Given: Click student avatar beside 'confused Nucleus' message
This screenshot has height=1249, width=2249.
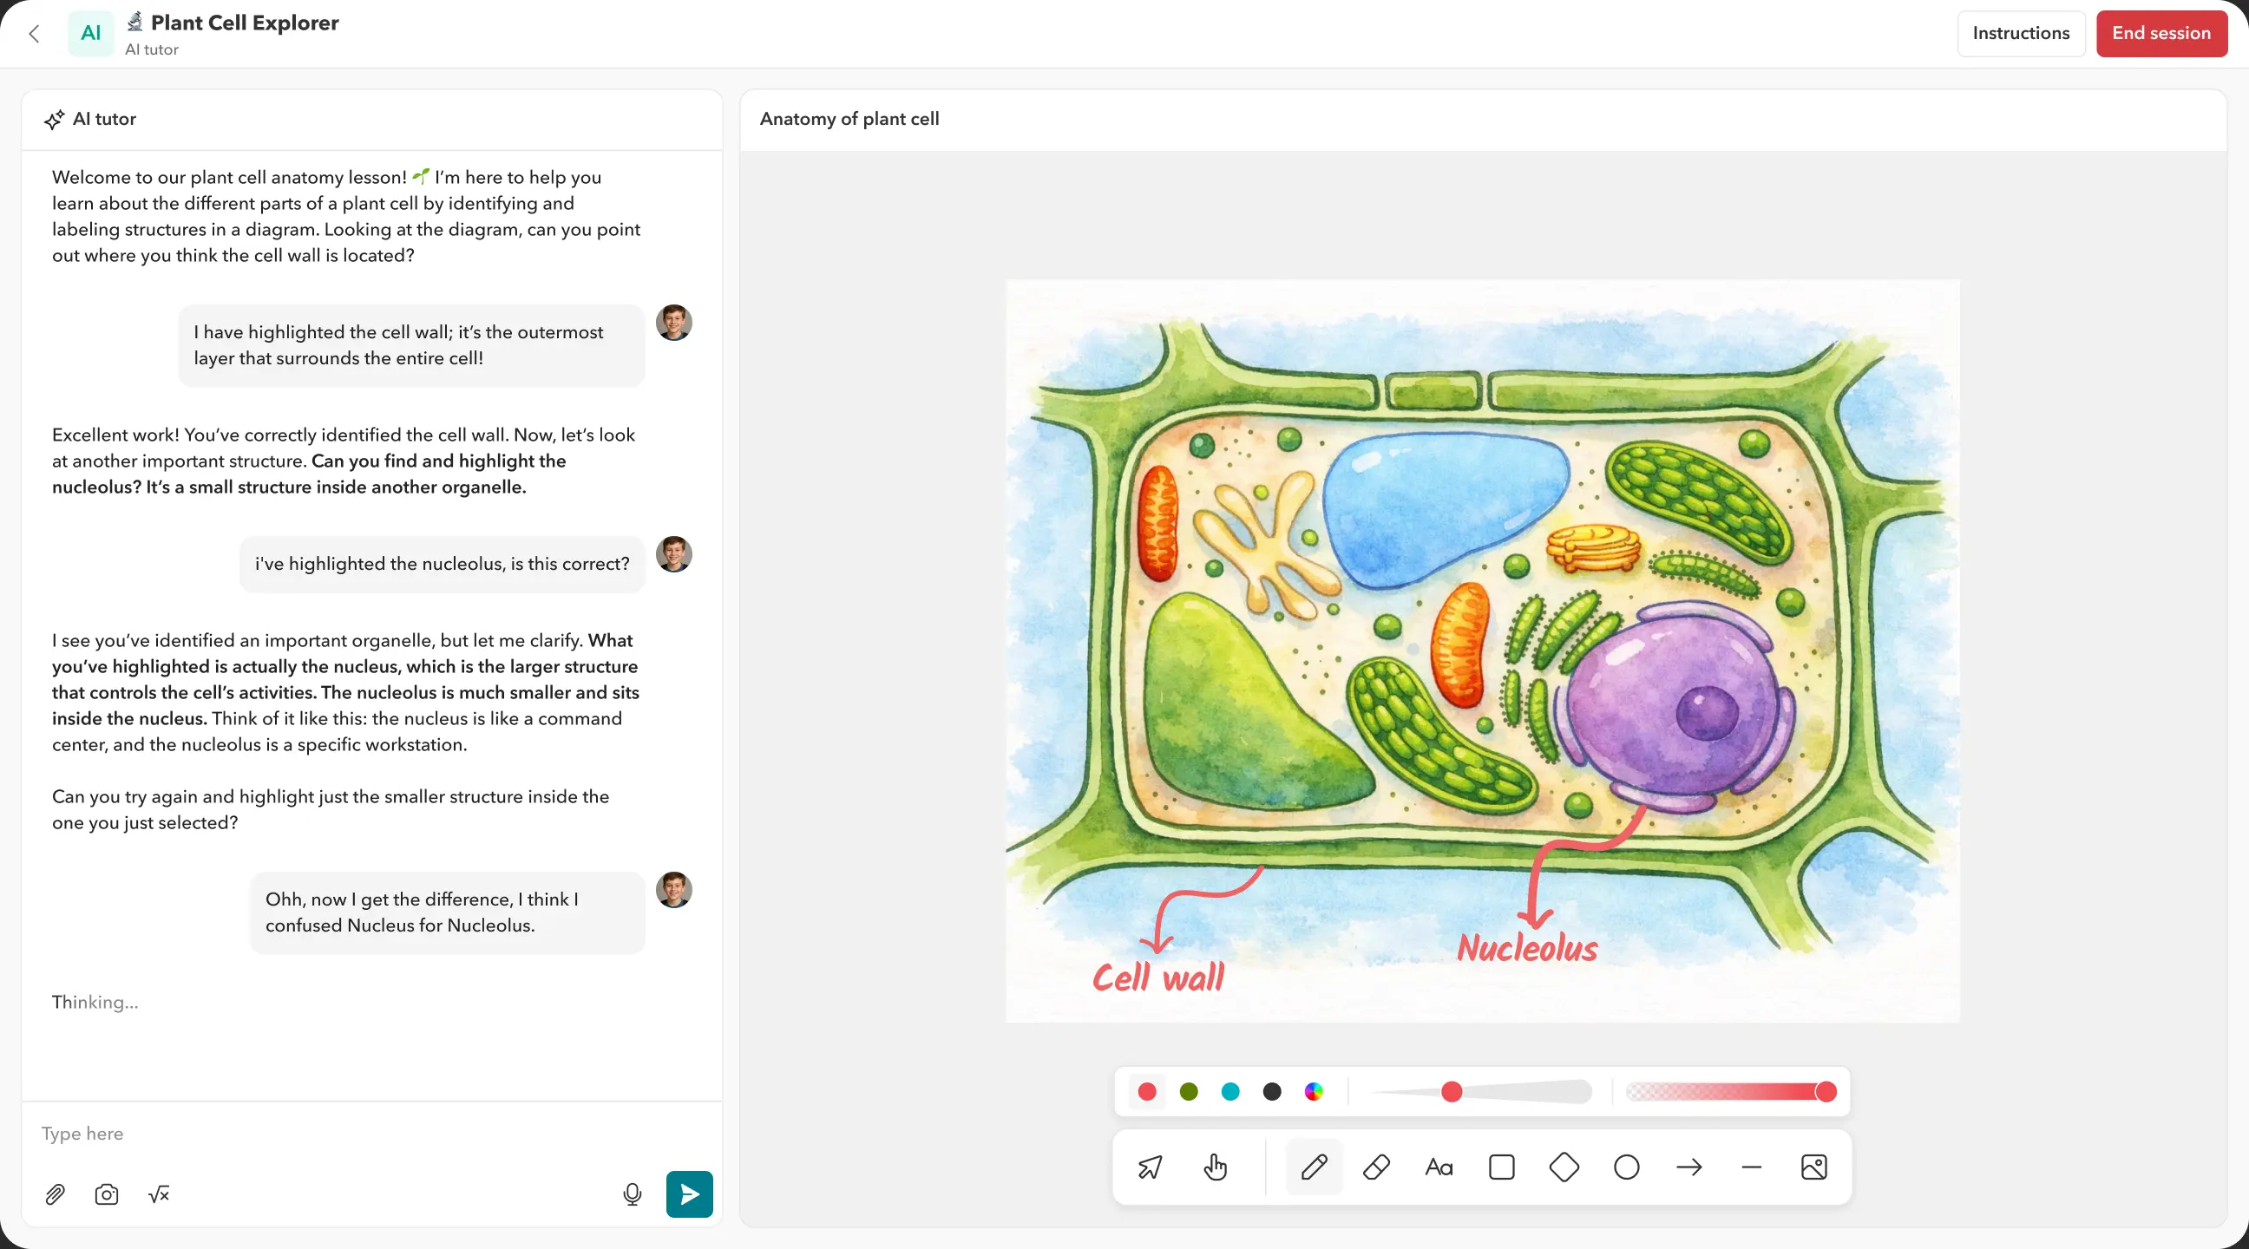Looking at the screenshot, I should 674,889.
